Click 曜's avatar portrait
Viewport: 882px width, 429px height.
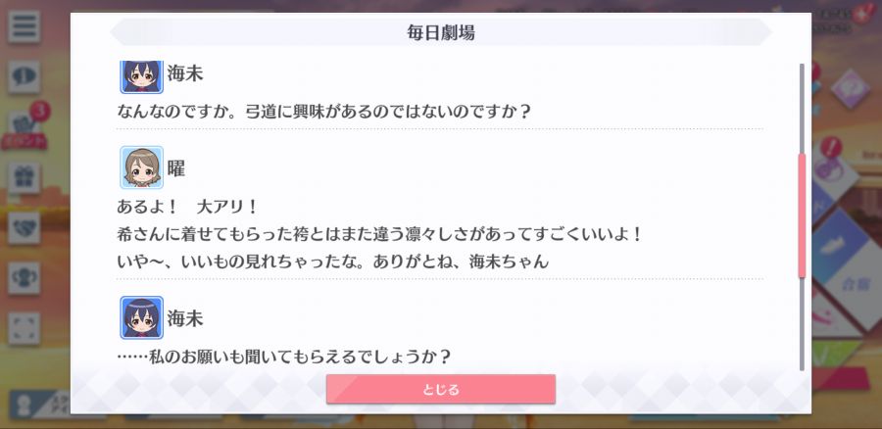[x=142, y=167]
